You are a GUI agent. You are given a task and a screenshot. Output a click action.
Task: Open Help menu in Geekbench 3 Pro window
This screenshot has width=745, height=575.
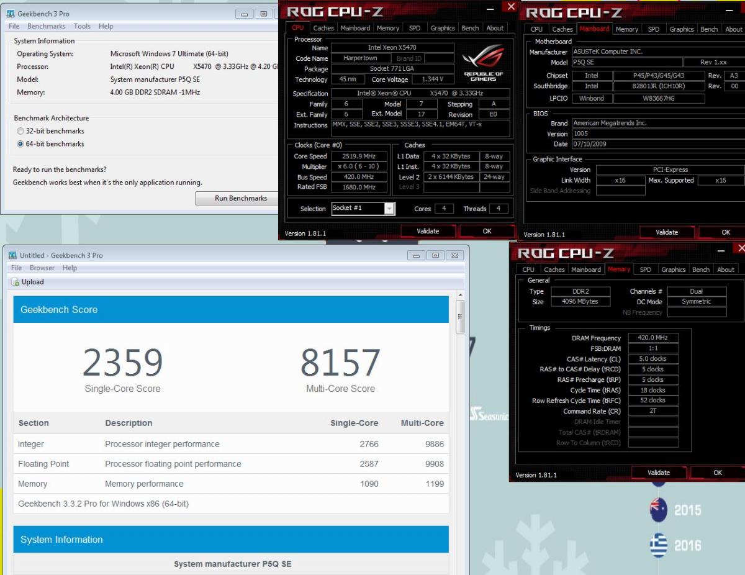106,26
